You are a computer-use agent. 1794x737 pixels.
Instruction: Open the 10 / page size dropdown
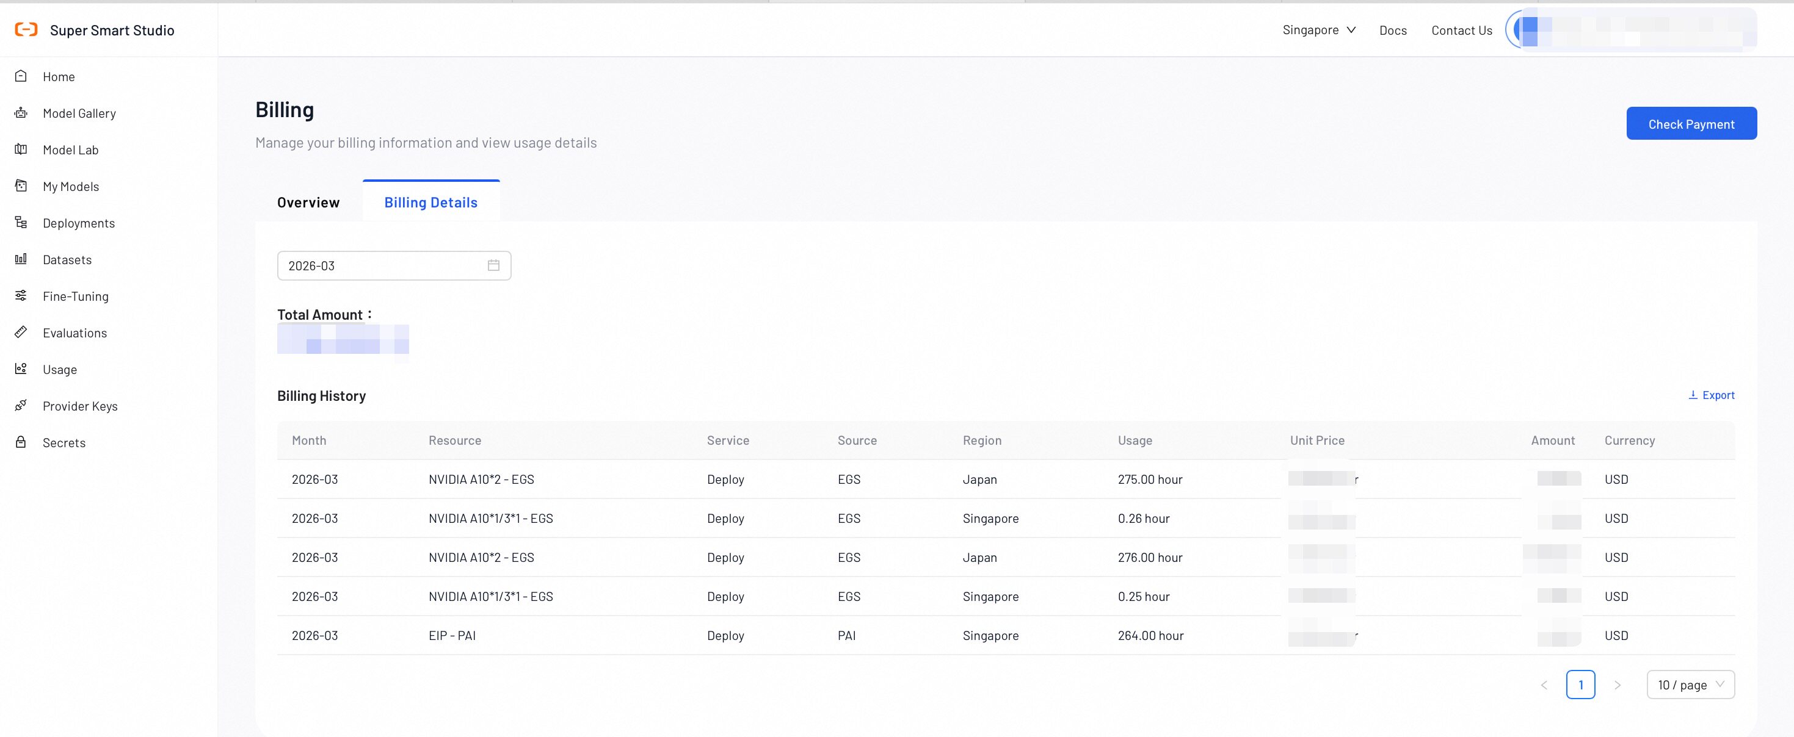1690,685
